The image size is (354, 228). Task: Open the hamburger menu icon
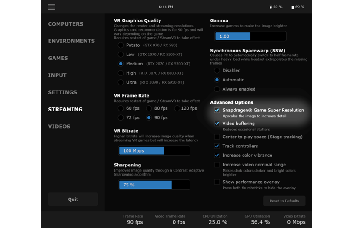pos(52,7)
